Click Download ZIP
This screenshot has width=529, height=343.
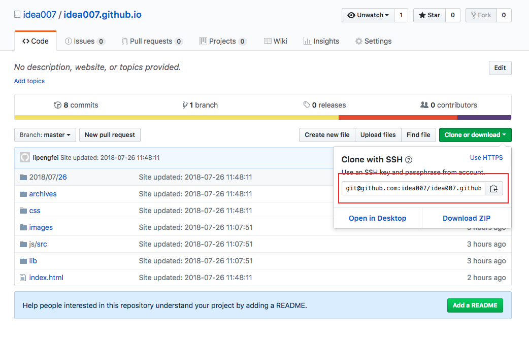pos(467,218)
